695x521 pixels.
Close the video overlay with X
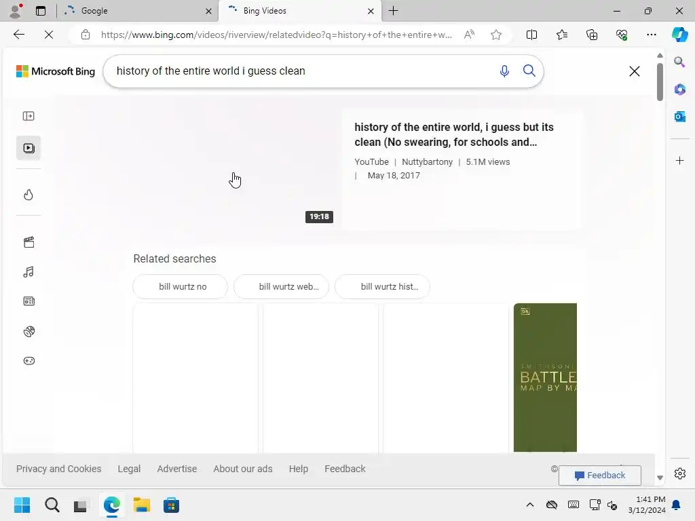tap(635, 71)
